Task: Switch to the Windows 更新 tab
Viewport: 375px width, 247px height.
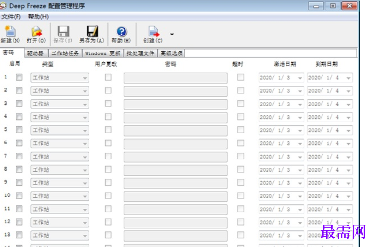Action: click(103, 53)
